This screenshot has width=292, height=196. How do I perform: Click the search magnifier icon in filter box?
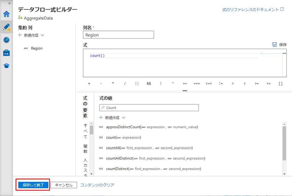(103, 108)
